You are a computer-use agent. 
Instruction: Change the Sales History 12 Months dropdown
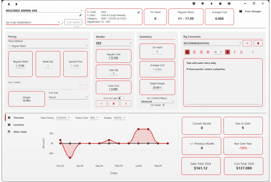point(63,118)
